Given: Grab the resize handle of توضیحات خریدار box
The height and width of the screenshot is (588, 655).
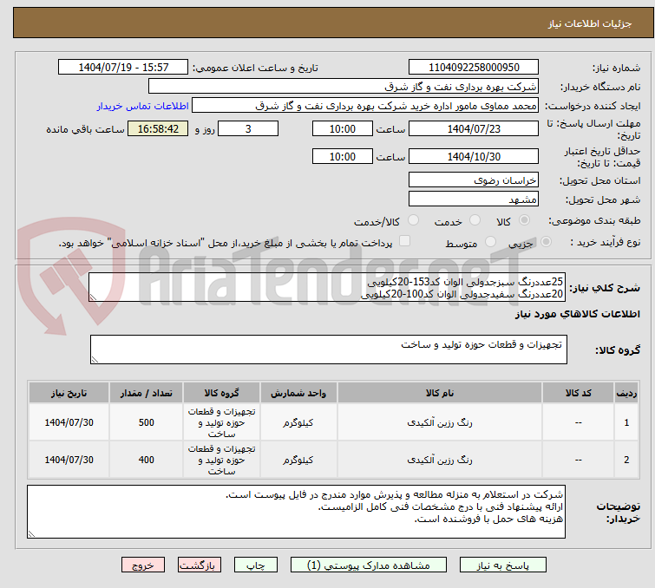Looking at the screenshot, I should click(32, 533).
